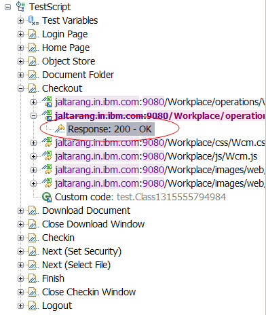The image size is (266, 315).
Task: Select the Login Page item
Action: (x=64, y=35)
